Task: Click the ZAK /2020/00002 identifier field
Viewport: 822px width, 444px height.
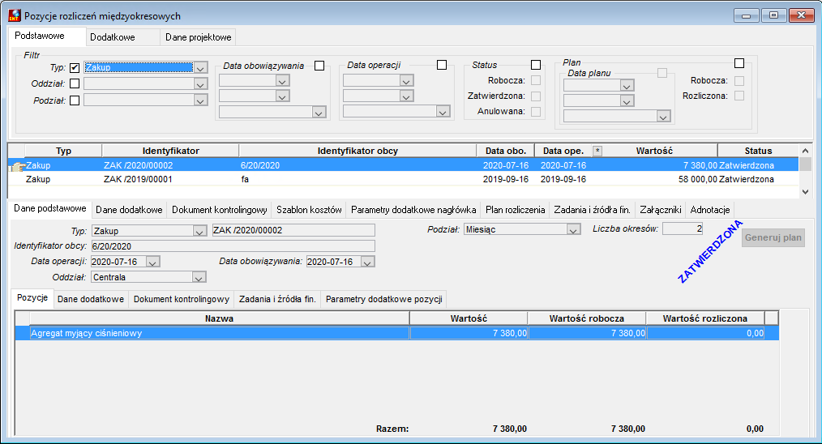Action: point(293,230)
